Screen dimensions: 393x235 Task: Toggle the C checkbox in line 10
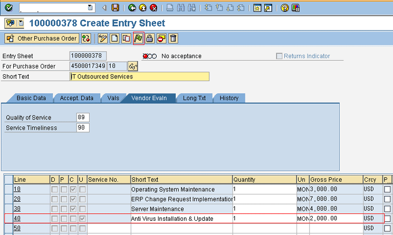tap(73, 189)
